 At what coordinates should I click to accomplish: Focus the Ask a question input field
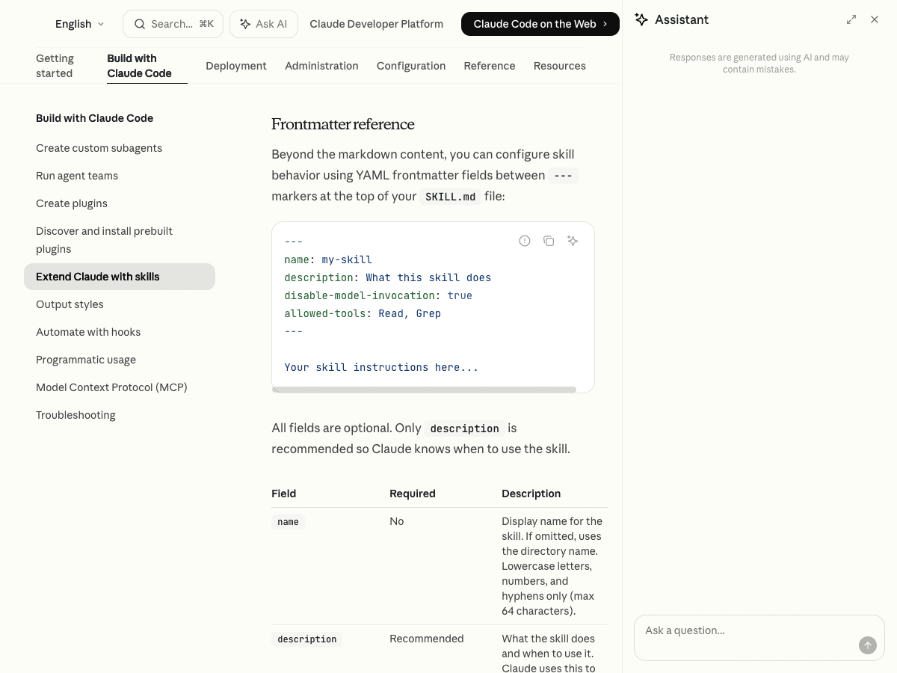click(747, 631)
